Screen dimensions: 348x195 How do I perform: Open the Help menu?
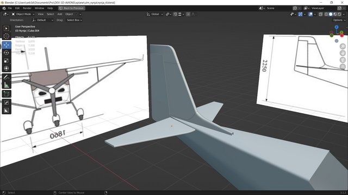[50, 8]
